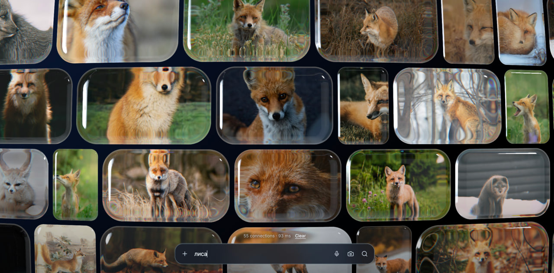Open the yawning fox photo
The height and width of the screenshot is (273, 554).
click(x=527, y=106)
